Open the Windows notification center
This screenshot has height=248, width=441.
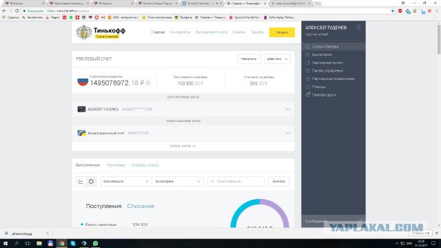433,243
